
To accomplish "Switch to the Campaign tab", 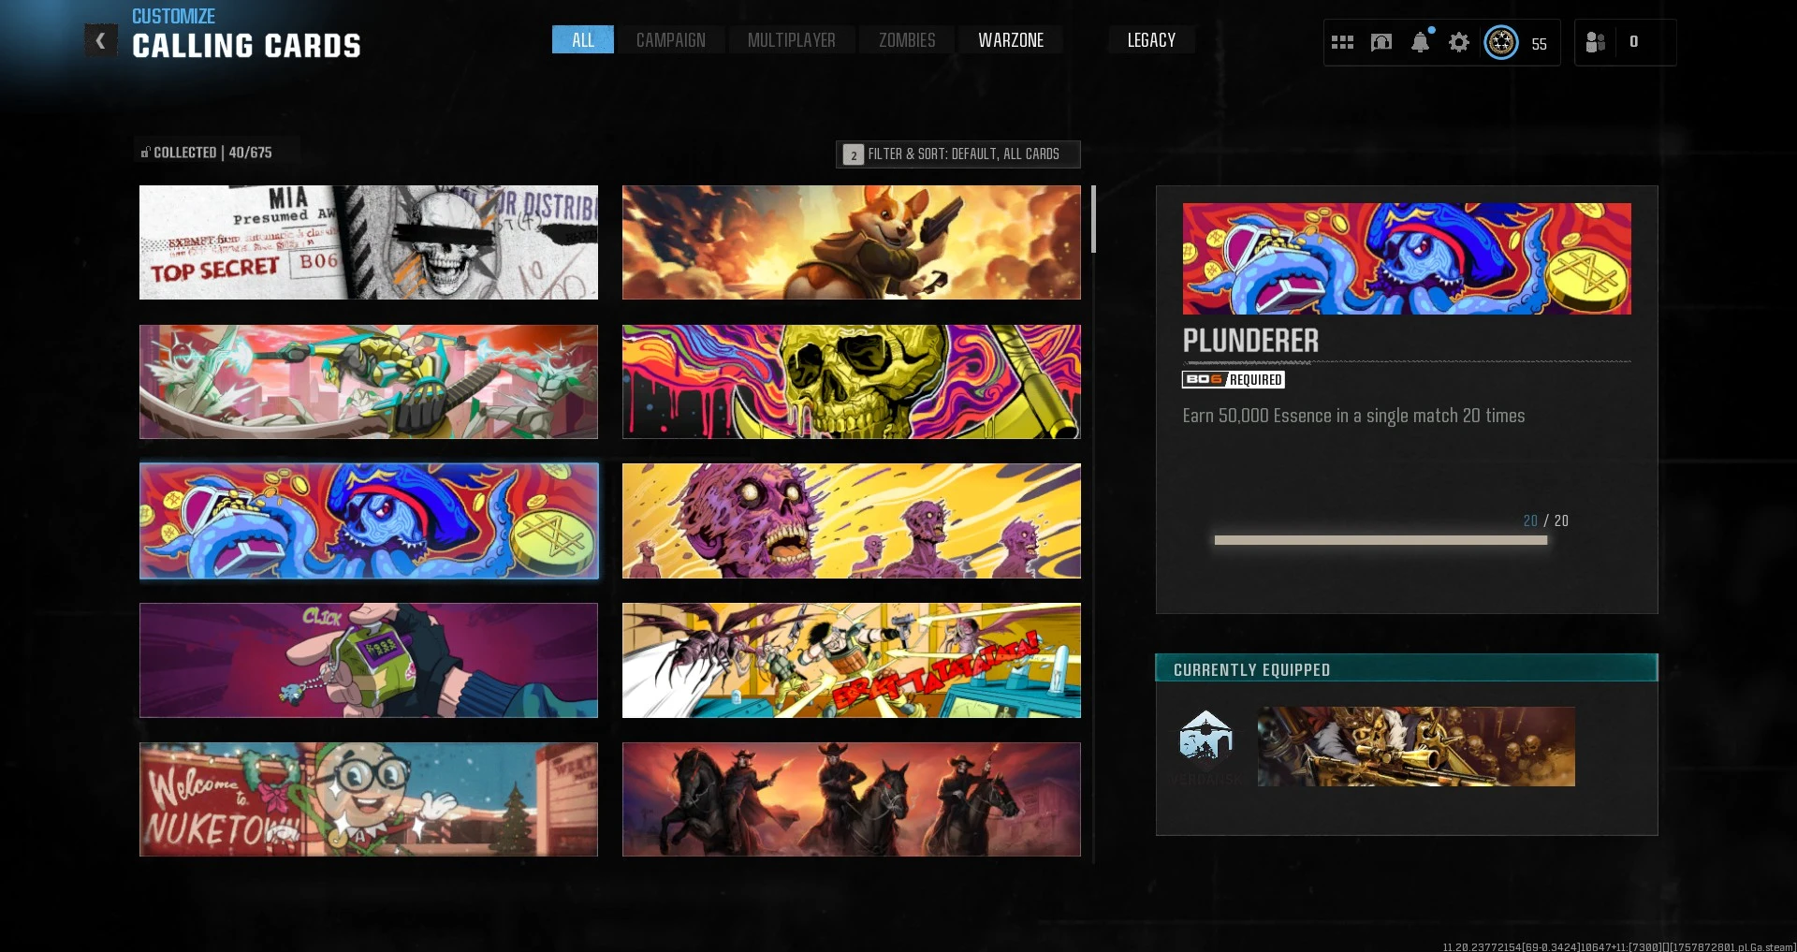I will coord(670,40).
